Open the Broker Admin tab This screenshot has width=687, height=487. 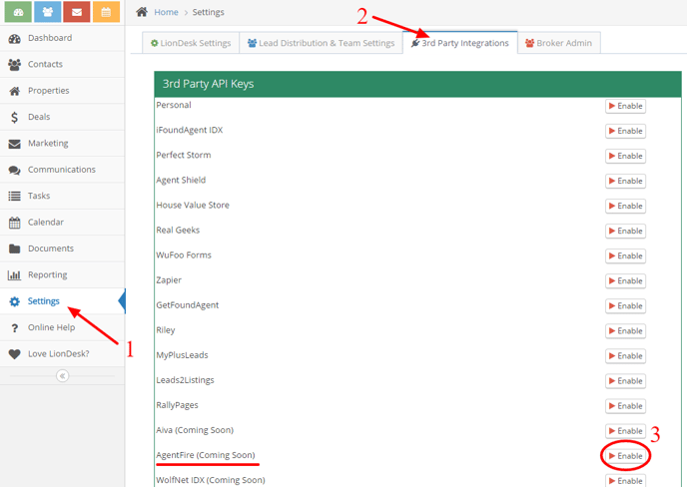click(x=558, y=43)
